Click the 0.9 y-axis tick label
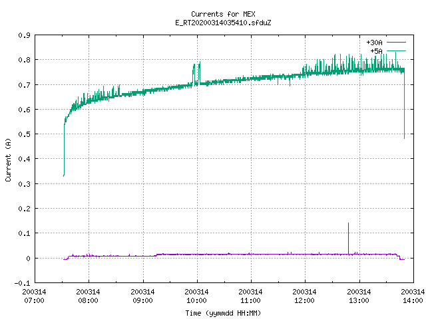 click(x=24, y=35)
